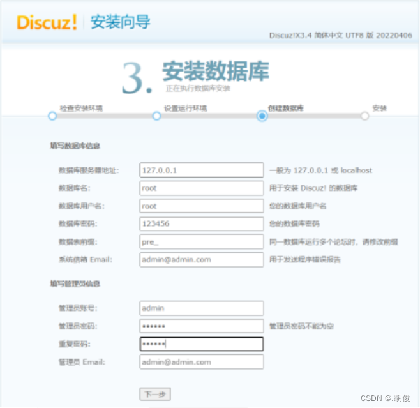The height and width of the screenshot is (408, 420).
Task: Click the 数据库服务器地址 label
Action: coord(89,170)
